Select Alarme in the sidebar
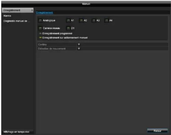 (7, 16)
